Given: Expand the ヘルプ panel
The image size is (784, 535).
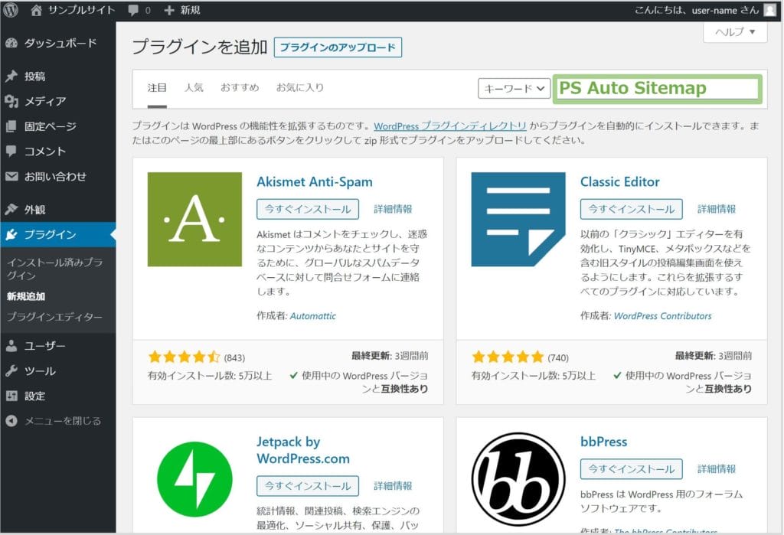Looking at the screenshot, I should [x=735, y=32].
